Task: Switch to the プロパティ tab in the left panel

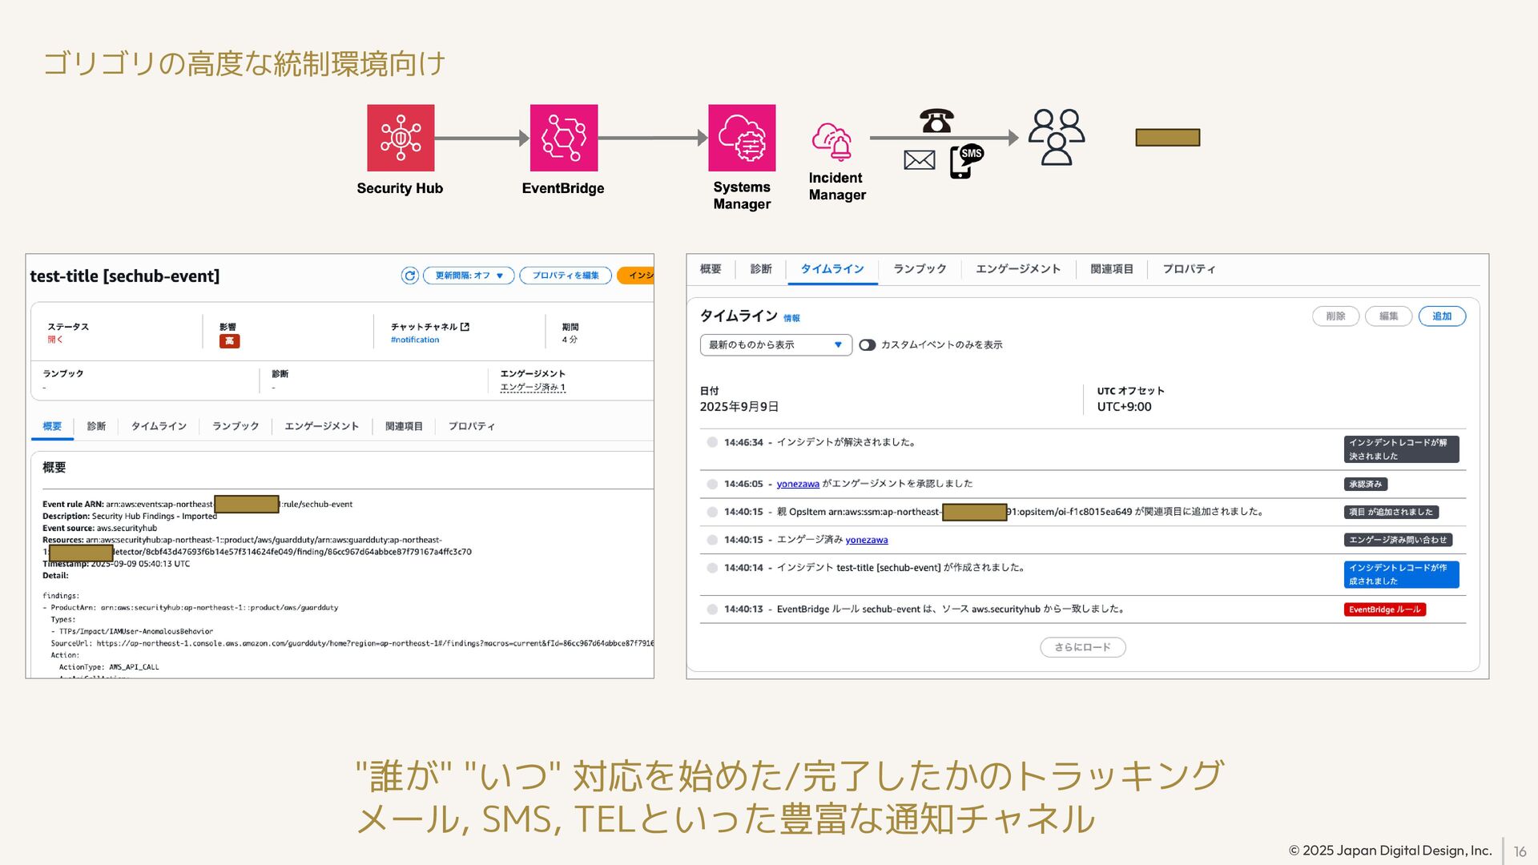Action: click(x=472, y=426)
